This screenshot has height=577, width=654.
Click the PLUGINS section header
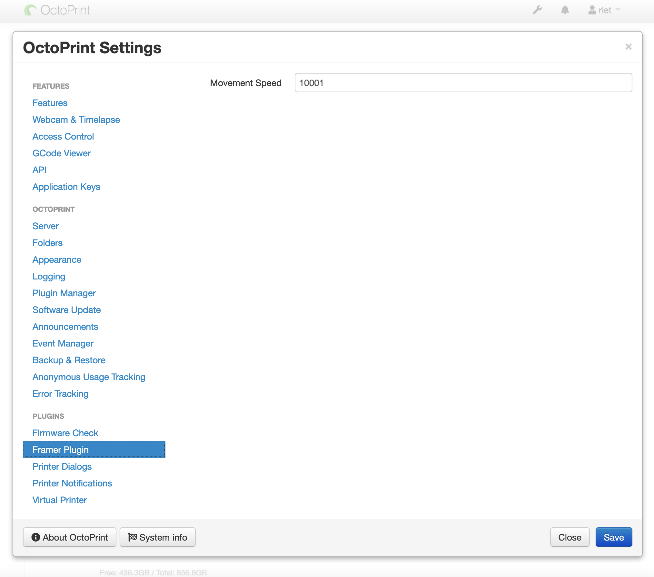[x=48, y=416]
